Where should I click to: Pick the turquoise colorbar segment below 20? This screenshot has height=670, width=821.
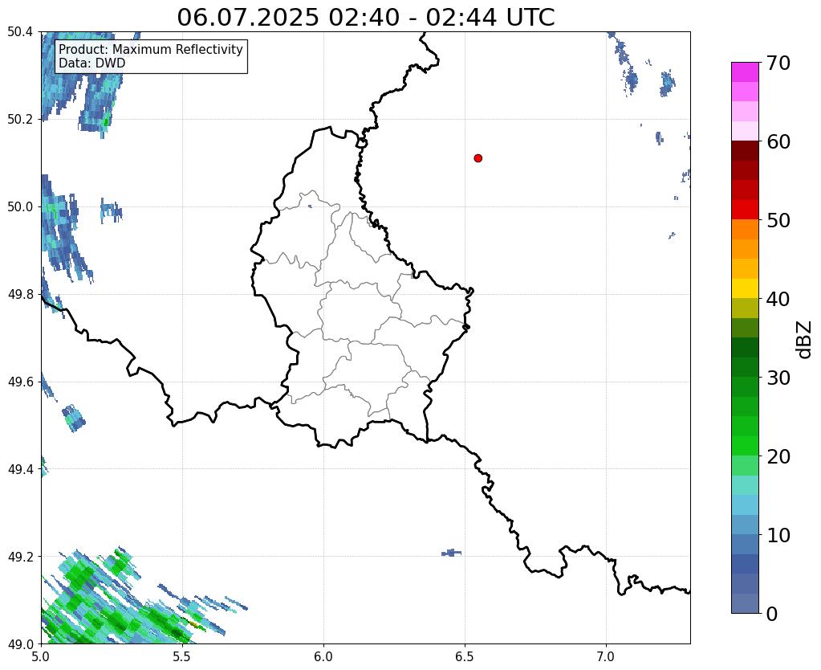[745, 485]
